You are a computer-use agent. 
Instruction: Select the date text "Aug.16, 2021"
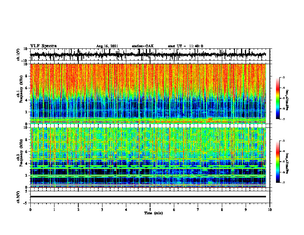107,46
